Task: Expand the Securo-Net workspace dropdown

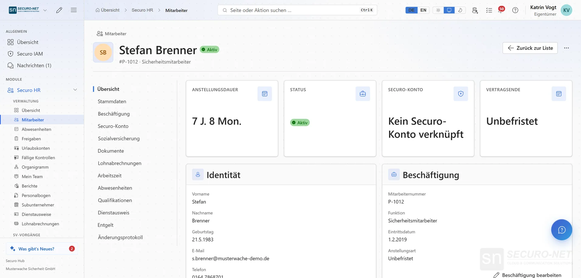Action: pos(45,10)
